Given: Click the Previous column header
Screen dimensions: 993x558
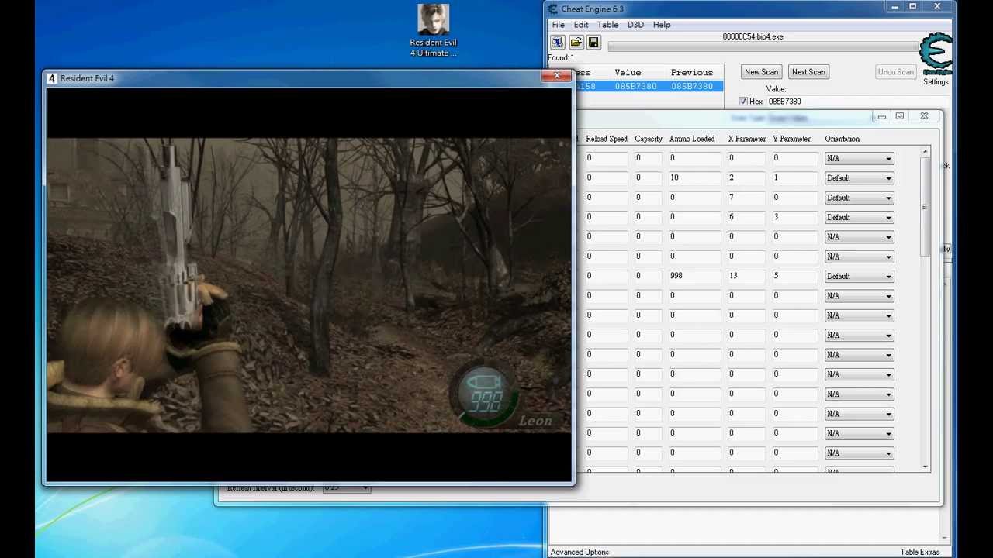Looking at the screenshot, I should pos(691,73).
